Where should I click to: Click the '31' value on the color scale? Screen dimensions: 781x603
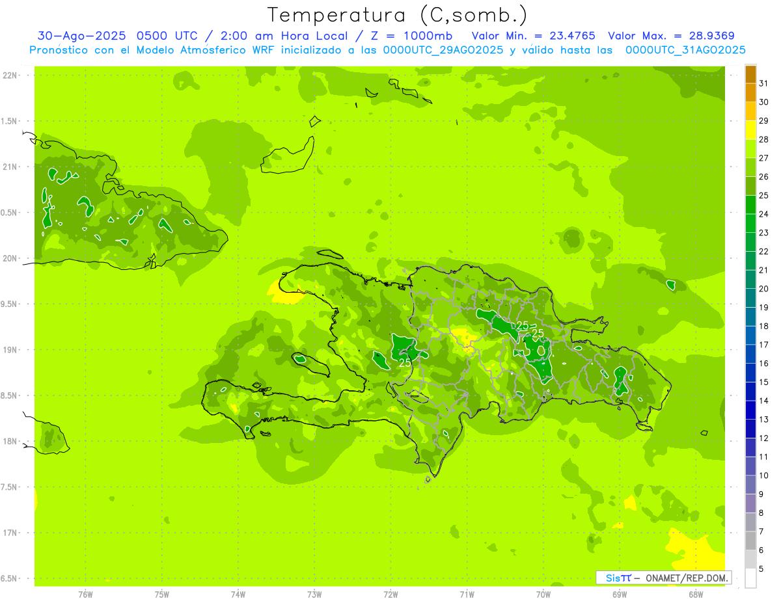coord(763,83)
